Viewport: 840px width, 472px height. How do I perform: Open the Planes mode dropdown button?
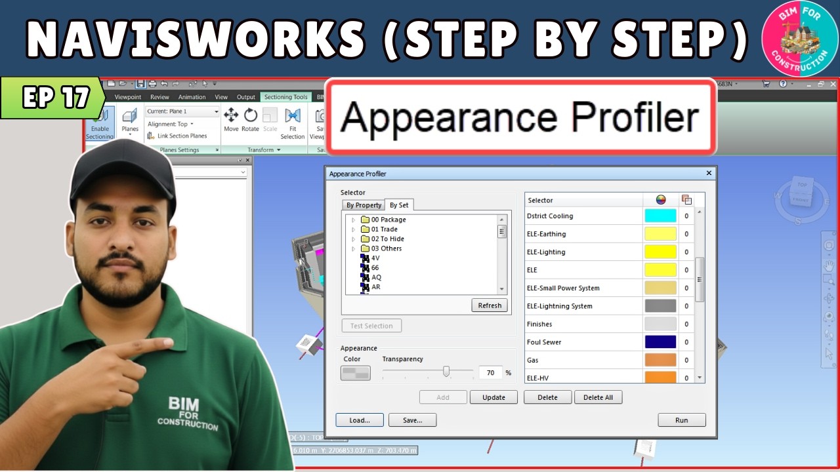coord(130,123)
